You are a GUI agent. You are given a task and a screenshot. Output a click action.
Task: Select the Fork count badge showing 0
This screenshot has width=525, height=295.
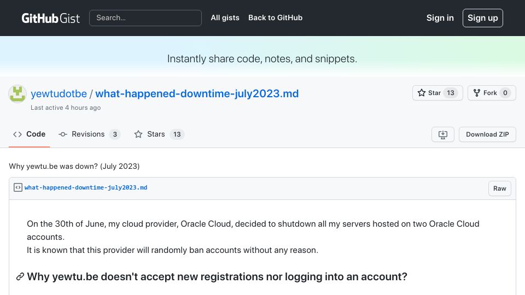pos(505,93)
